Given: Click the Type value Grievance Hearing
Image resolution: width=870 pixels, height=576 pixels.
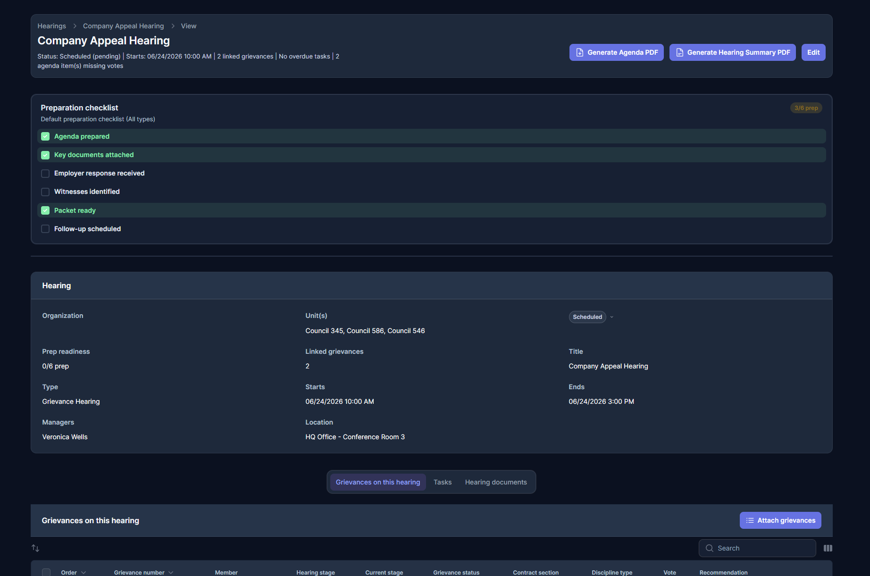Looking at the screenshot, I should click(71, 401).
